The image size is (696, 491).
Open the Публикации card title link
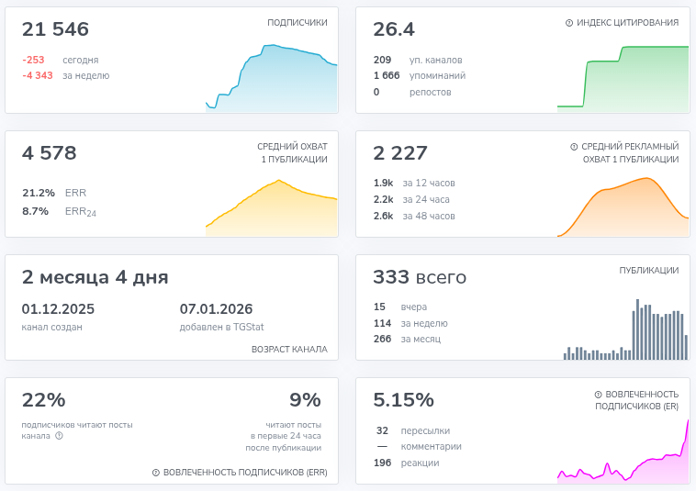click(x=648, y=271)
